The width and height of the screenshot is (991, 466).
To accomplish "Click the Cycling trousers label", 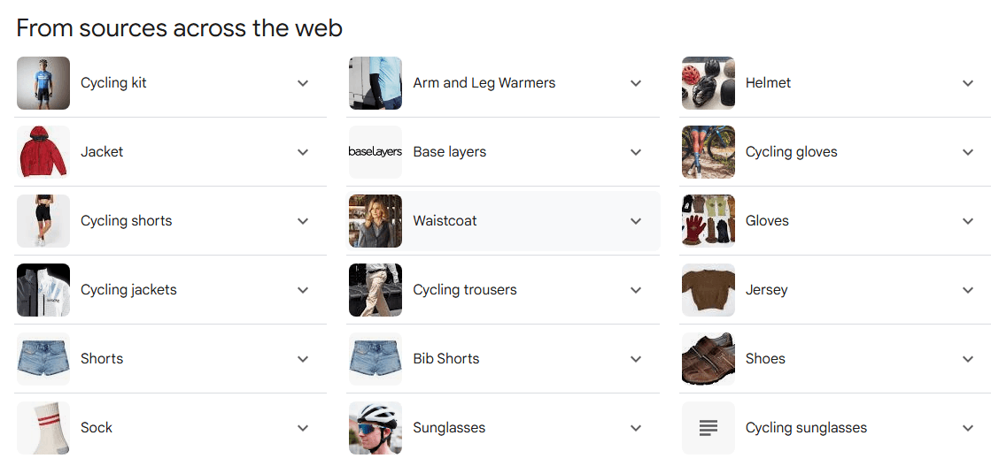I will [465, 290].
